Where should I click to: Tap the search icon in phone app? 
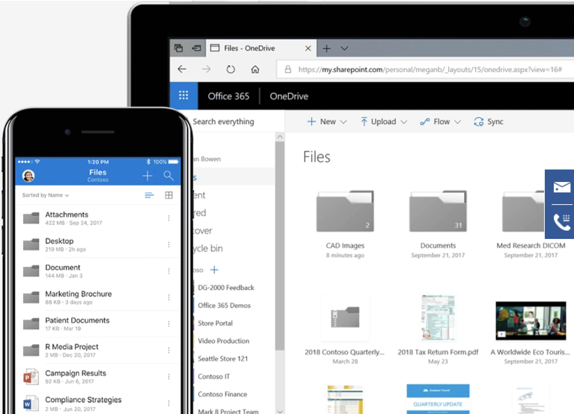pos(168,176)
